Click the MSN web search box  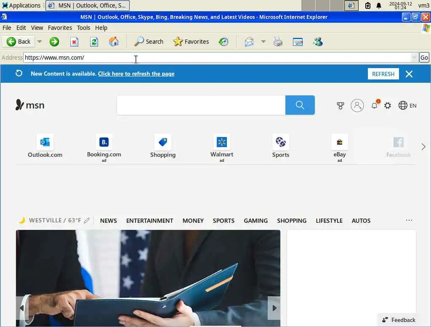(x=201, y=105)
